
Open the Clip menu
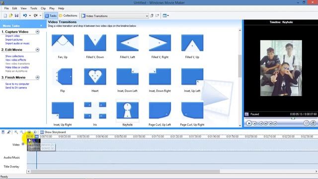(x=43, y=8)
